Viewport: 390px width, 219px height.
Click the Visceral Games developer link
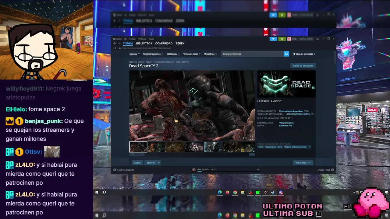coord(286,123)
